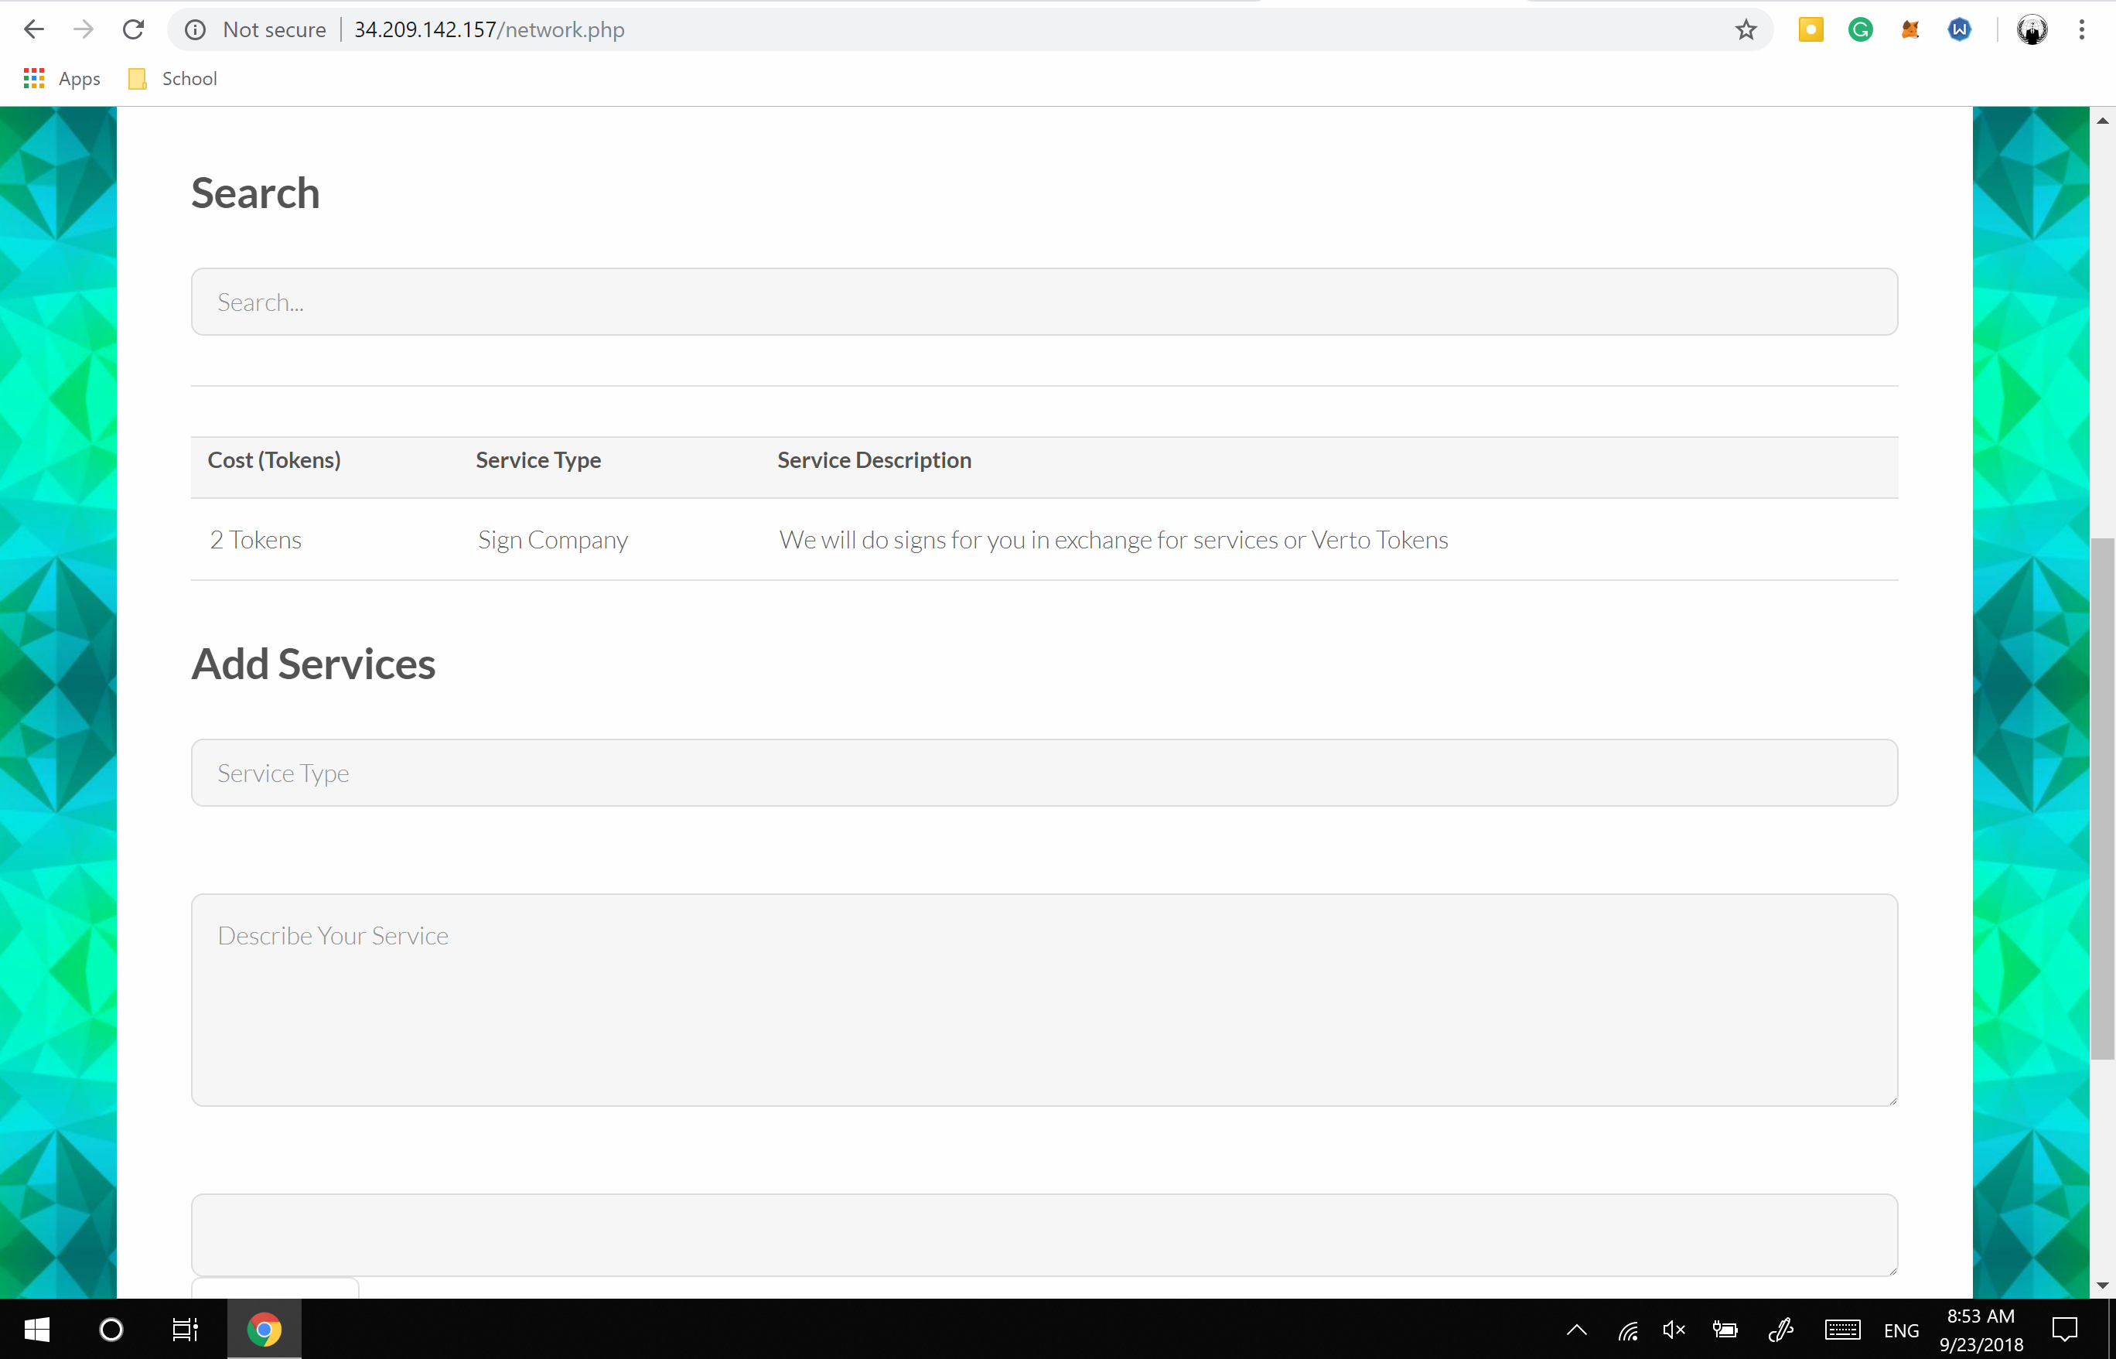Click into the Search input field
Viewport: 2116px width, 1359px height.
pos(1044,302)
